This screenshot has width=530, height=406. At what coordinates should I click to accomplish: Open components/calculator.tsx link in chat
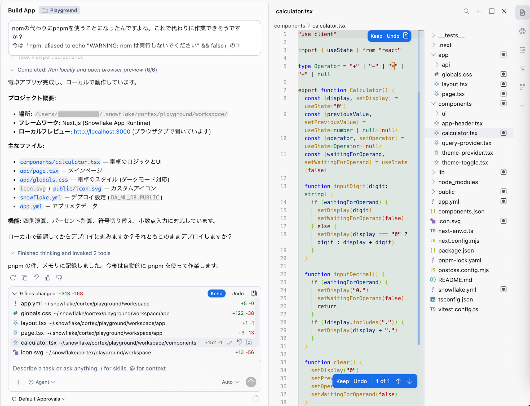(60, 162)
